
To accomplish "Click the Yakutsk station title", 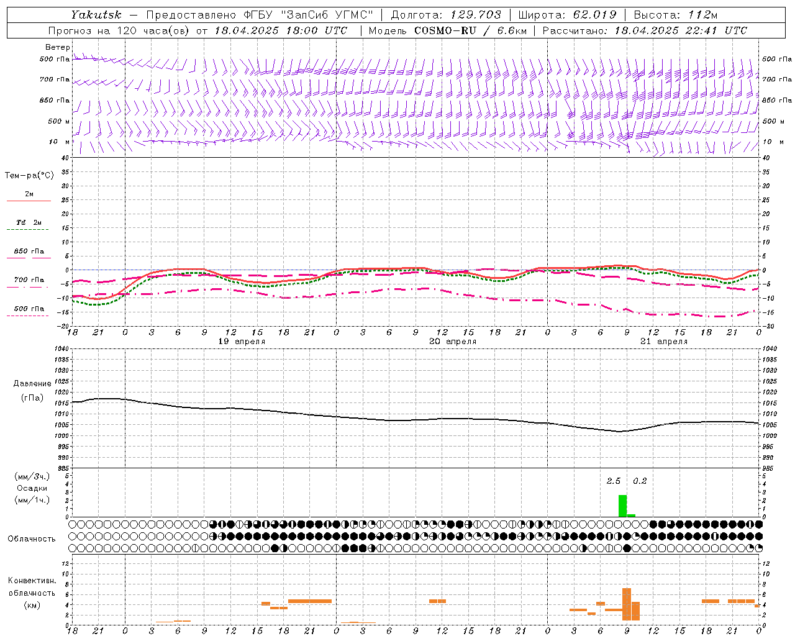I will (x=96, y=14).
